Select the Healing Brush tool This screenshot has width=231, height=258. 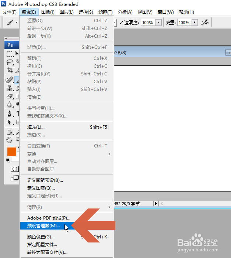pyautogui.click(x=9, y=80)
